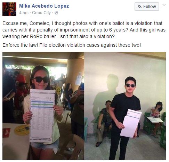This screenshot has height=162, width=169.
Task: Click the Follow button
Action: [147, 7]
